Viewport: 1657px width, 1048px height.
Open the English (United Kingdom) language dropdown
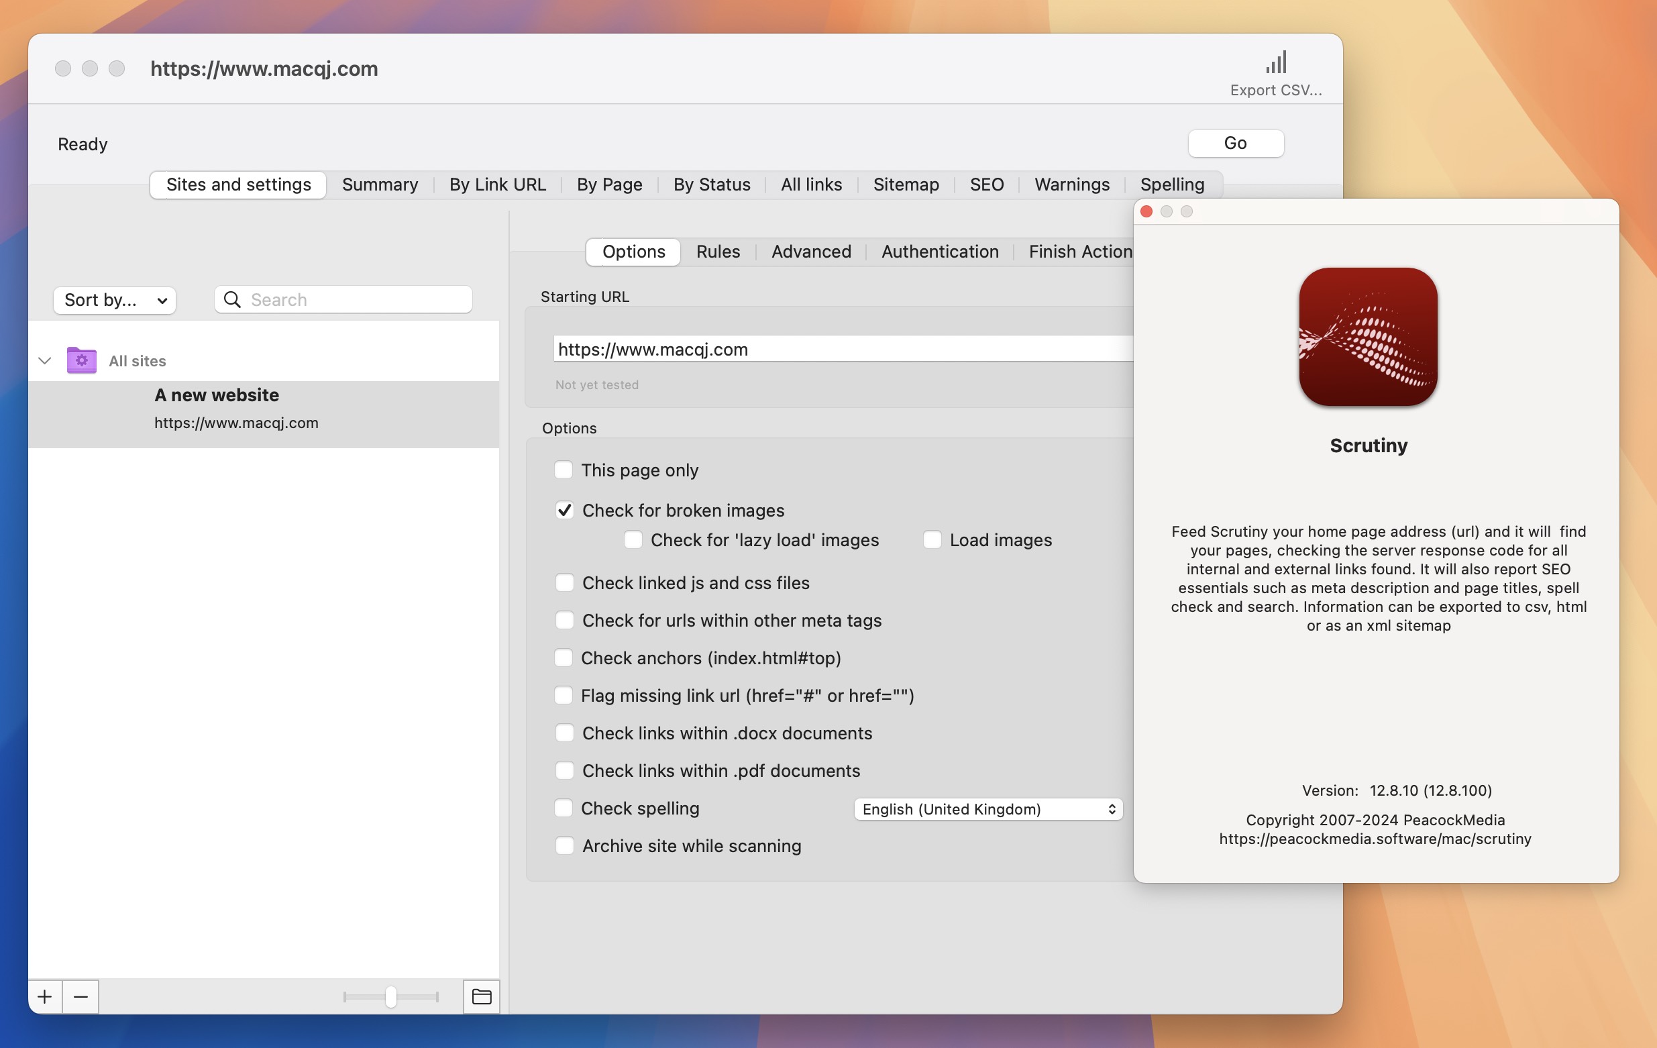click(988, 809)
